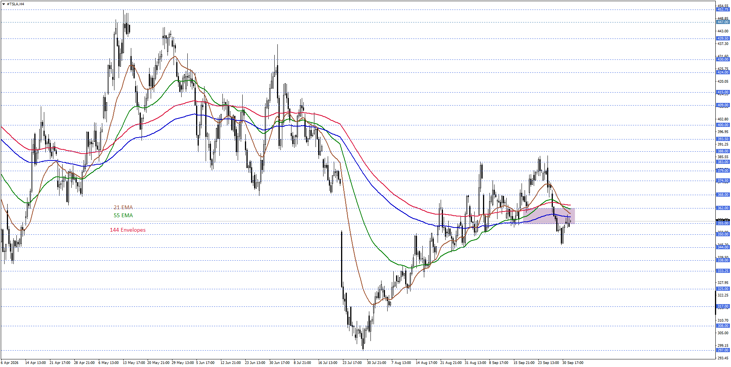
Task: Click the 350.00 price level tag
Action: coord(723,234)
